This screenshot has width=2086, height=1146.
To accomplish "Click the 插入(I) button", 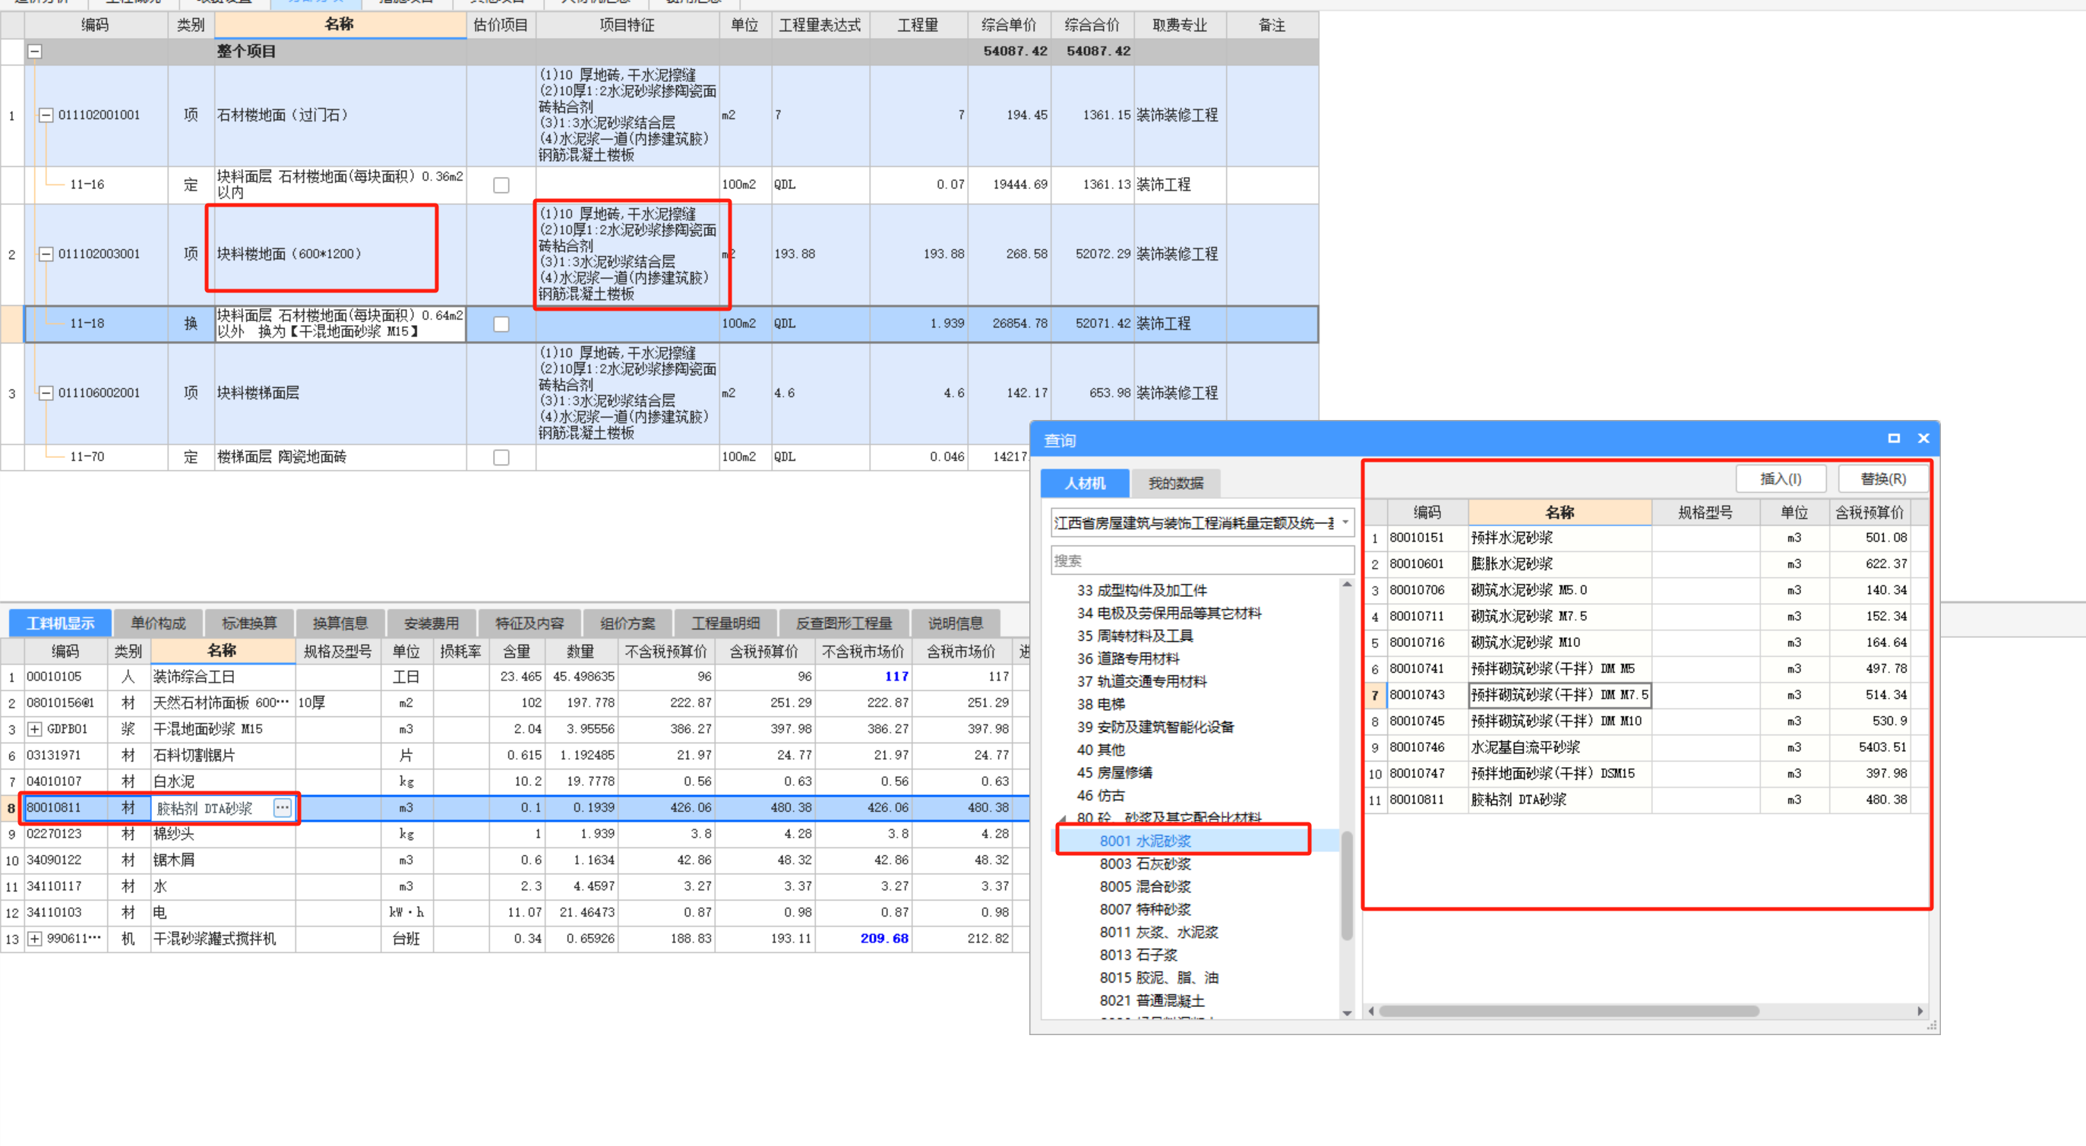I will click(1780, 479).
